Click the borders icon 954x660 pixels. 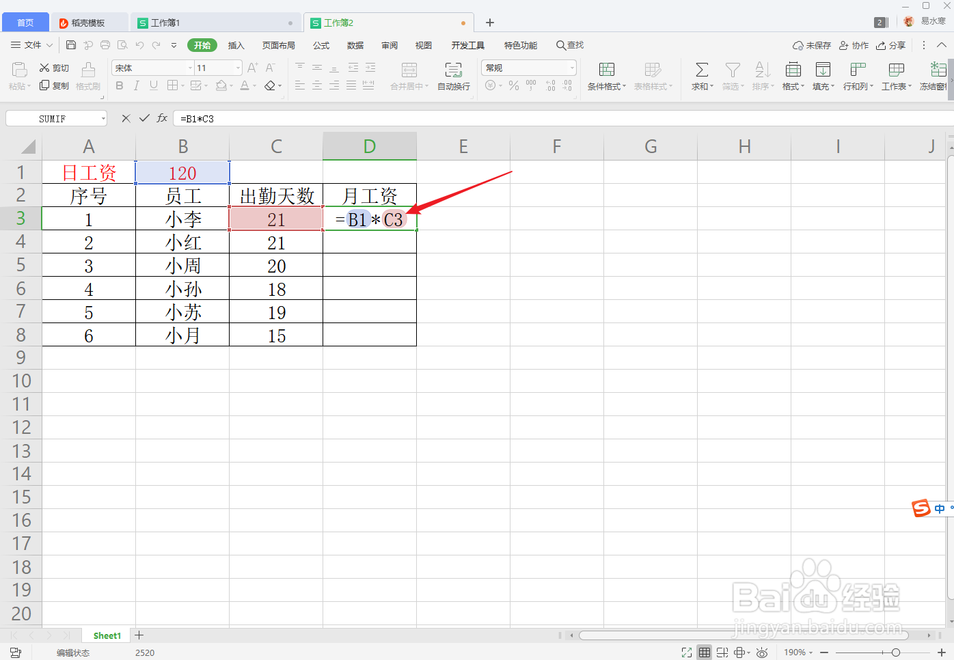[172, 85]
